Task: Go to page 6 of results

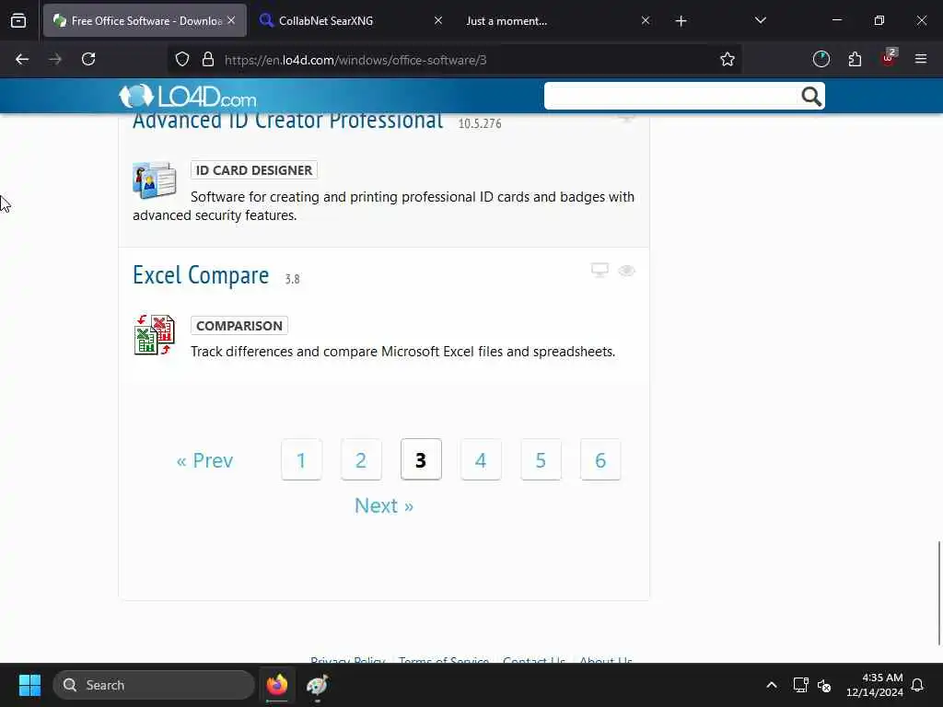Action: click(x=600, y=460)
